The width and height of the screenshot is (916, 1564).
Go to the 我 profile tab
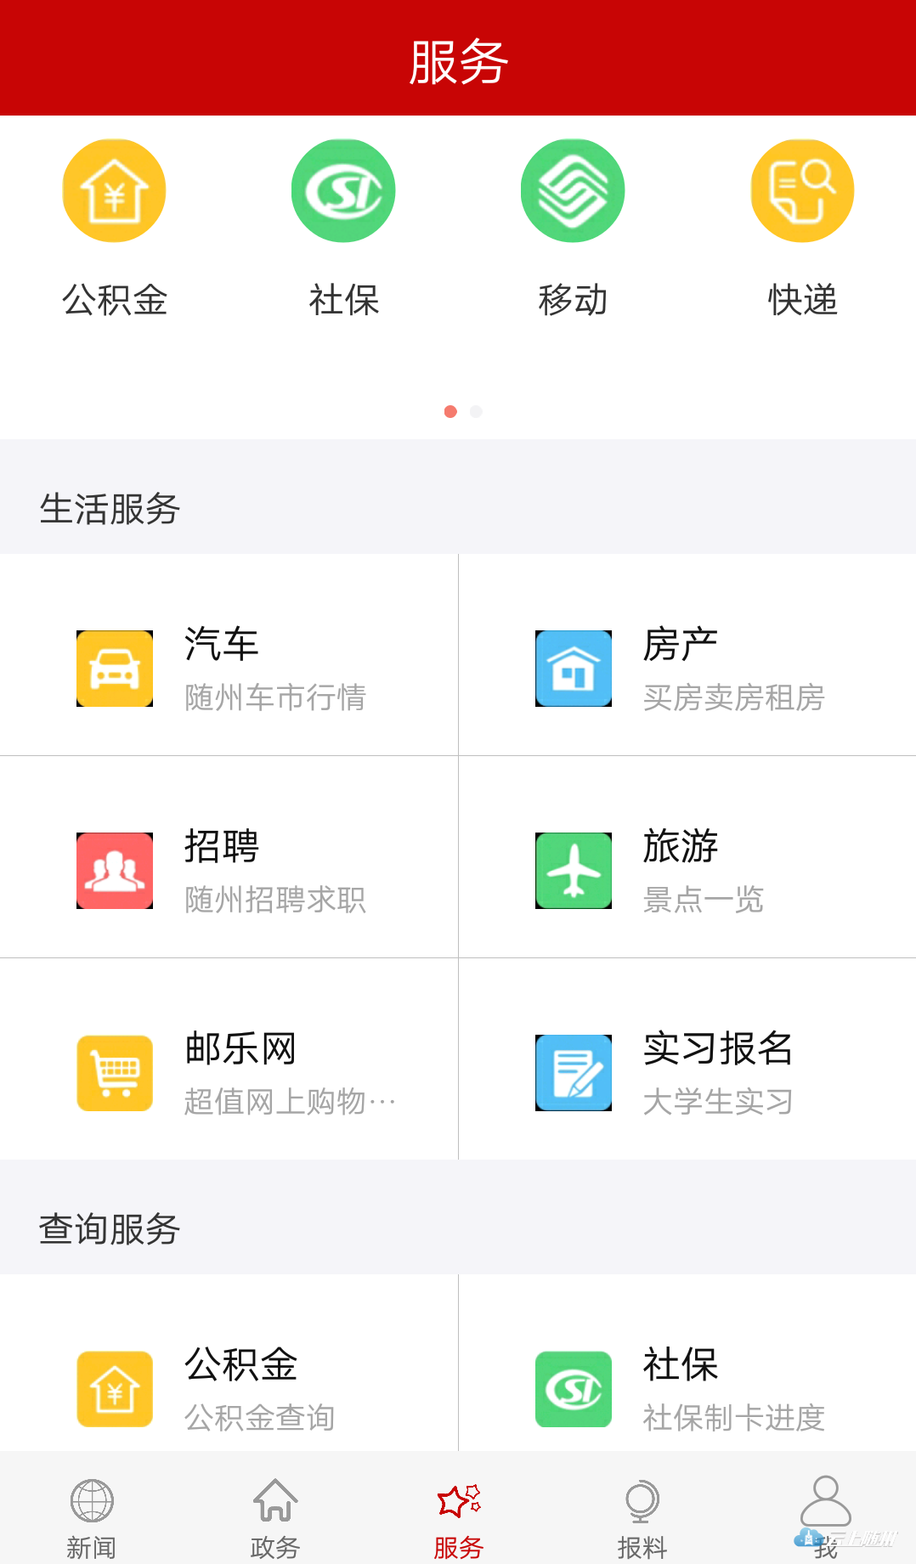(825, 1512)
